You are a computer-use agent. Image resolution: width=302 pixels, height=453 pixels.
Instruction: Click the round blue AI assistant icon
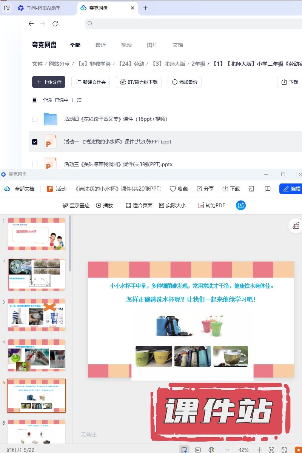pos(241,205)
